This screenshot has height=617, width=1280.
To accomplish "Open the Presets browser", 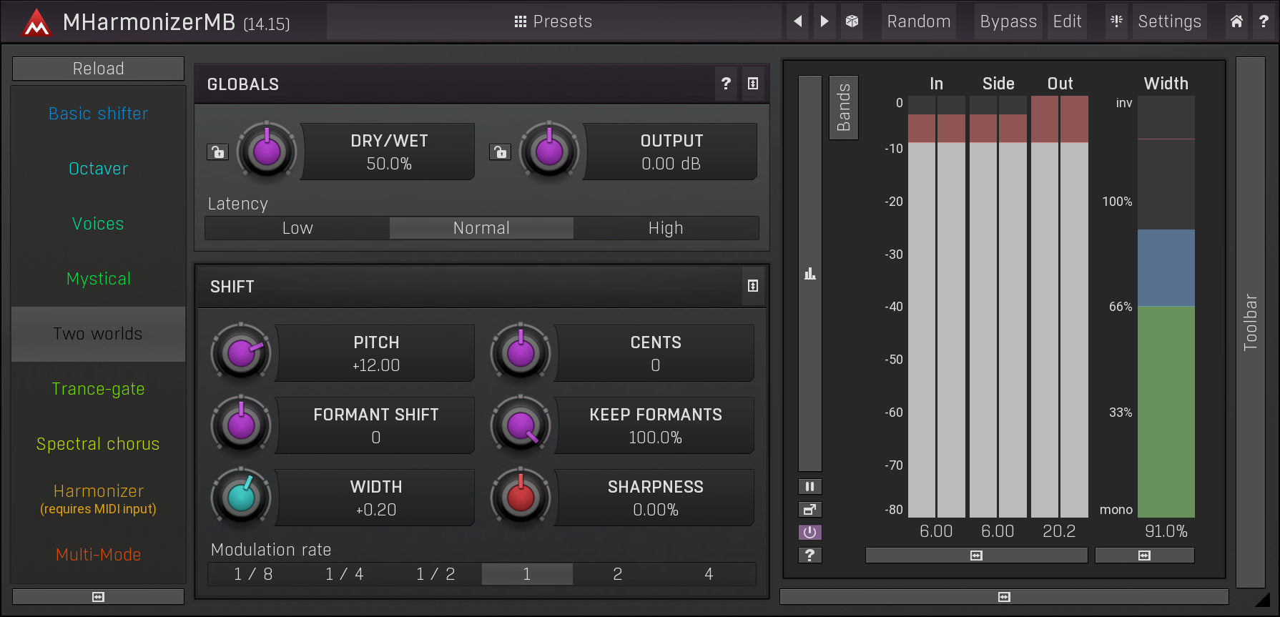I will pos(553,21).
